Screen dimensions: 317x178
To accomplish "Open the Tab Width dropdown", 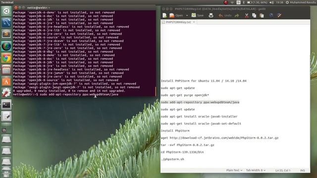I will click(x=256, y=170).
